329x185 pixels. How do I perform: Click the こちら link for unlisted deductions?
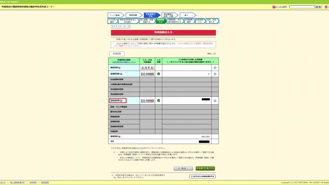(x=141, y=148)
